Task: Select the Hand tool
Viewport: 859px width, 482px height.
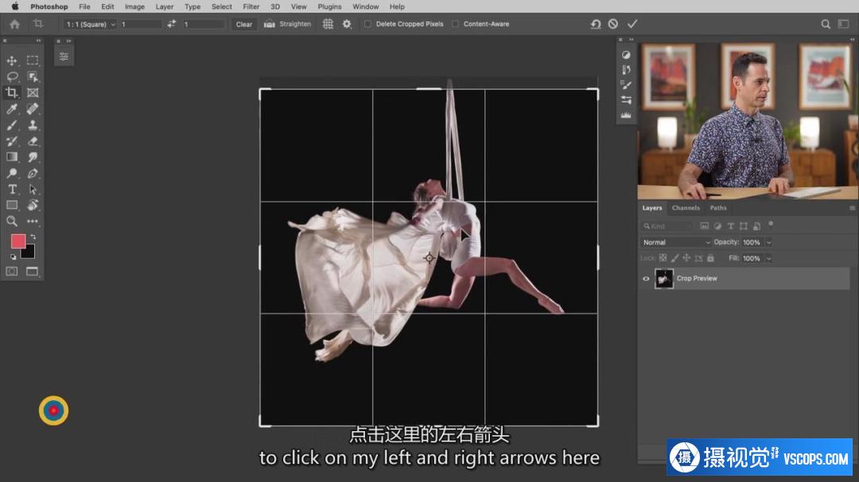Action: point(33,205)
